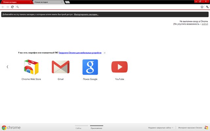The image size is (210, 131).
Task: Open the wrench settings menu
Action: (x=207, y=7)
